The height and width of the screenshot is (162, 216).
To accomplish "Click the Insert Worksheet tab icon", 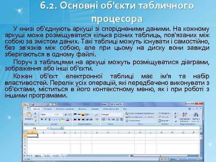I will (63, 156).
